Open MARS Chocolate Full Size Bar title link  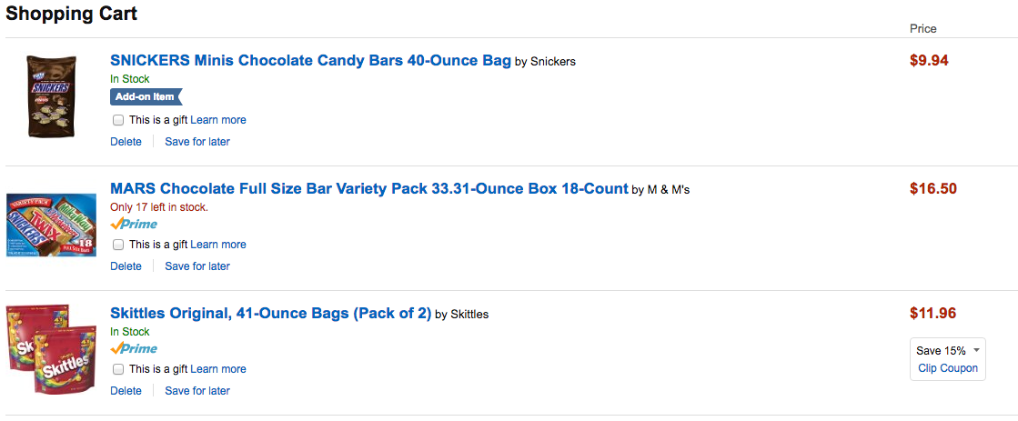click(368, 189)
